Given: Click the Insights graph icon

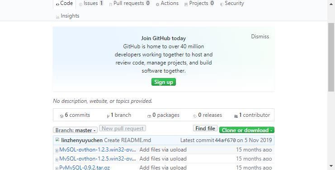Looking at the screenshot, I should tap(57, 17).
